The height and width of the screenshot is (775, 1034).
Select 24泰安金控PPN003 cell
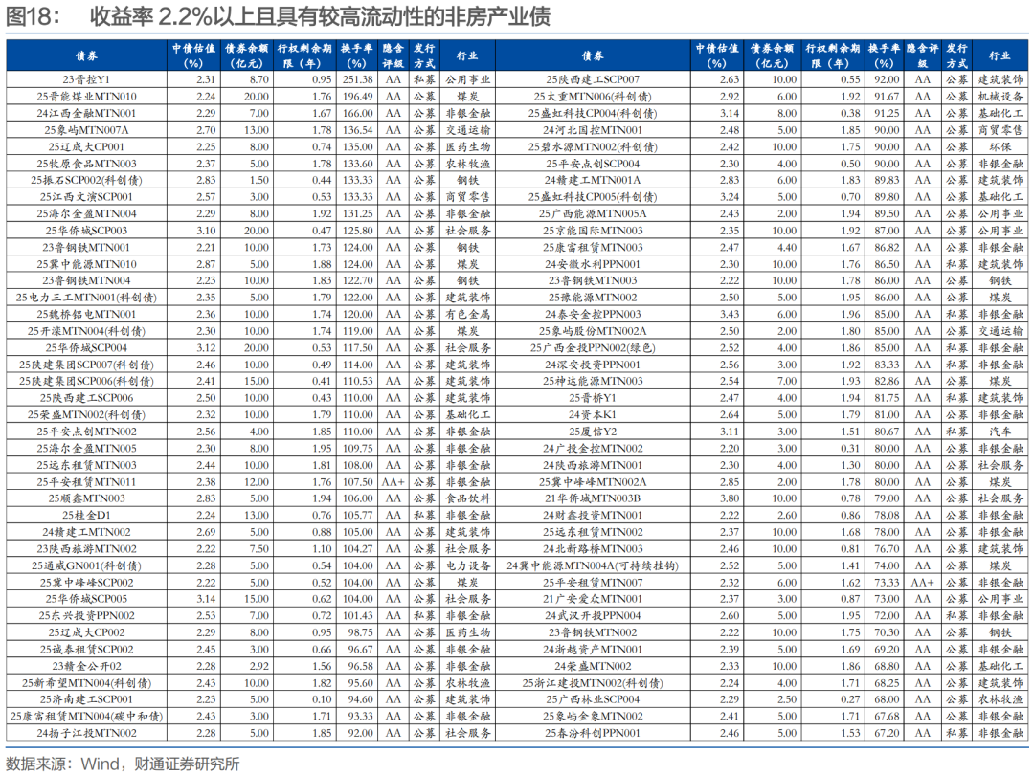pos(593,315)
